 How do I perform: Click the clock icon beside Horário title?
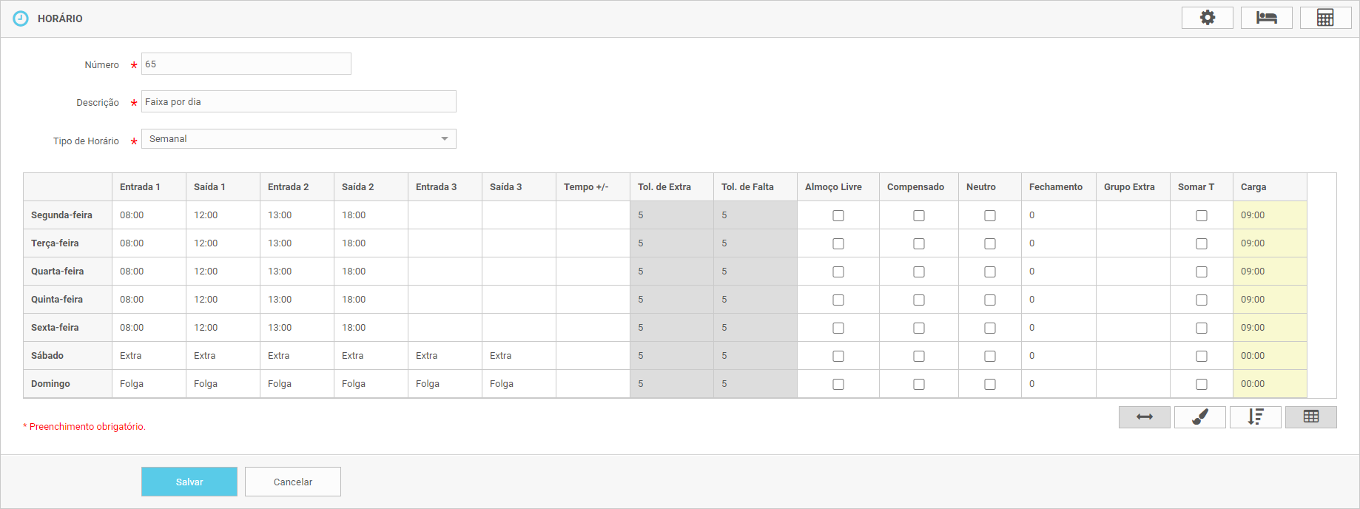pyautogui.click(x=21, y=18)
